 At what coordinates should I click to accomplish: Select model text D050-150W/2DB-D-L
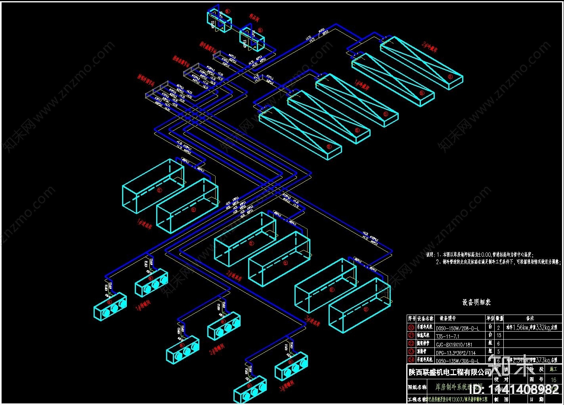(458, 328)
